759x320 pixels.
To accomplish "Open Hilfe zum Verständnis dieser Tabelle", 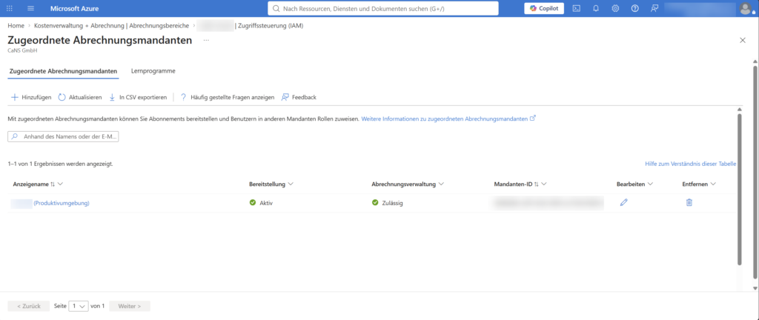I will (x=690, y=164).
